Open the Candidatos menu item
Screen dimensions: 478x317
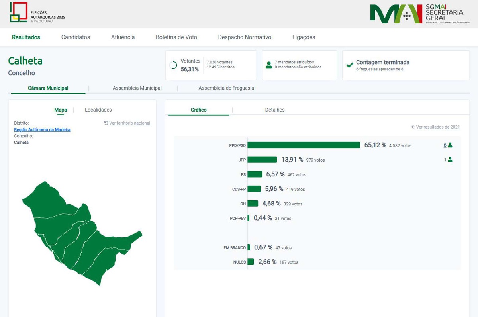(76, 37)
